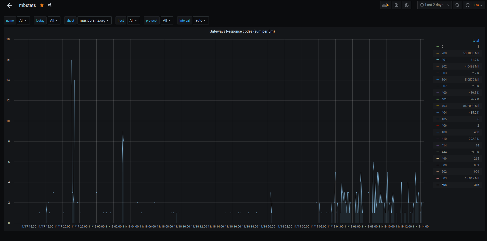Image resolution: width=487 pixels, height=241 pixels.
Task: Open dashboard settings gear
Action: (407, 5)
